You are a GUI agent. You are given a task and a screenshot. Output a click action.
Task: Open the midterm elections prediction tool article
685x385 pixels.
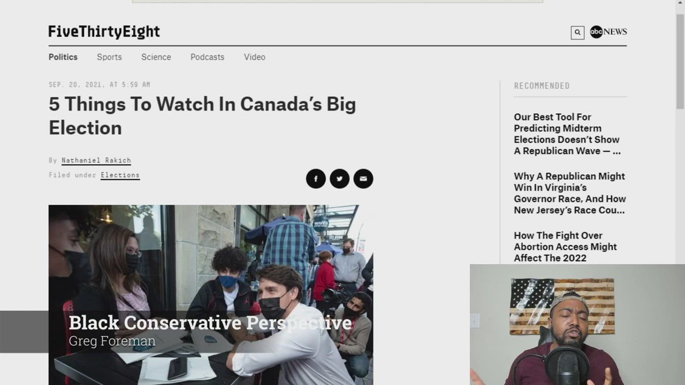pos(567,134)
